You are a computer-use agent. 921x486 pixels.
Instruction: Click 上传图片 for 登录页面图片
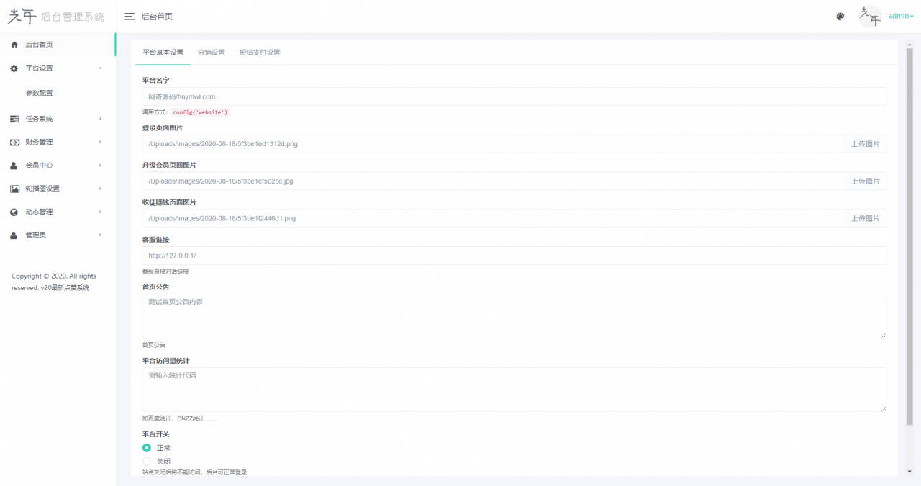pos(865,144)
